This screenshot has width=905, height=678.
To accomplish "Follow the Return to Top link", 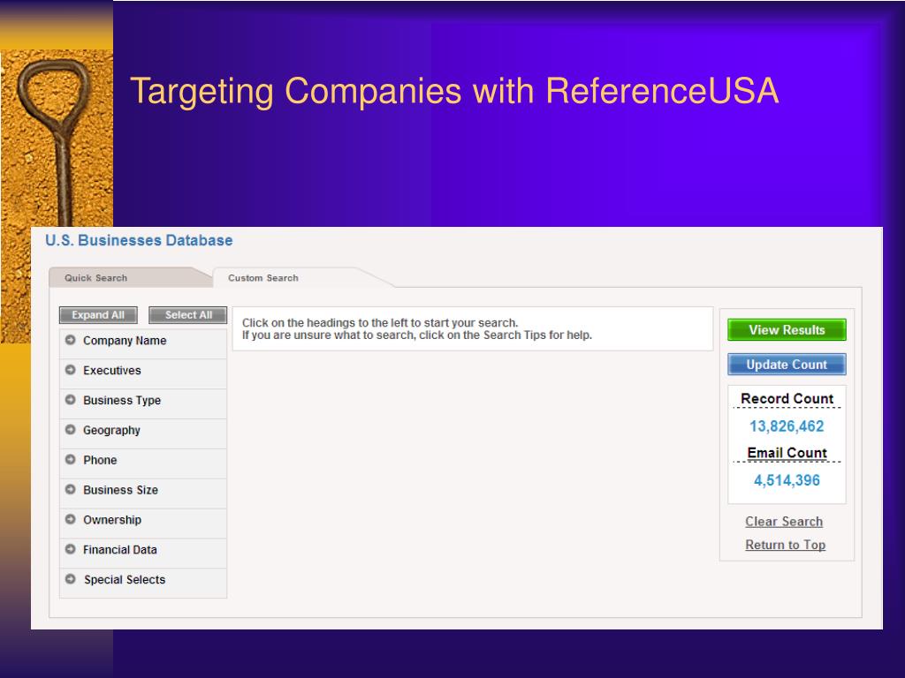I will click(786, 545).
